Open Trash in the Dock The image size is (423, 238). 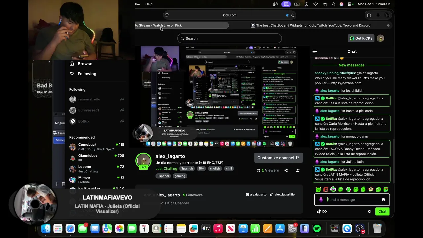377,228
